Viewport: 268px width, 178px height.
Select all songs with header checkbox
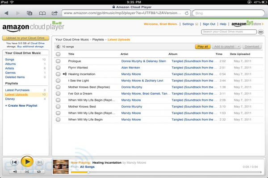[58, 54]
